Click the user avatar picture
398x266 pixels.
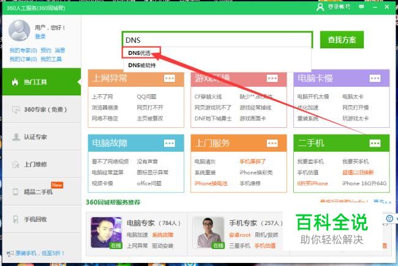[x=19, y=31]
